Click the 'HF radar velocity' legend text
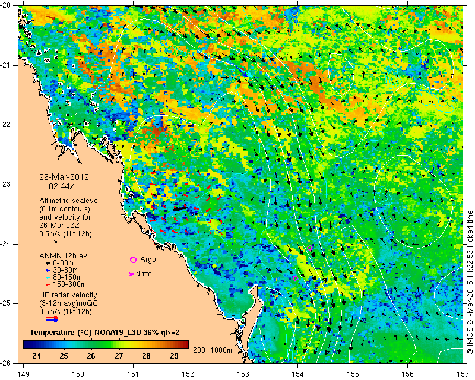The image size is (475, 380). (x=68, y=295)
